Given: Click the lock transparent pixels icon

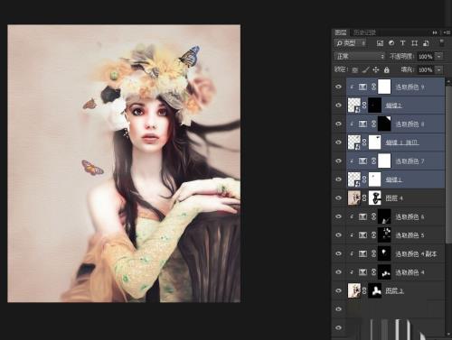Looking at the screenshot, I should tap(355, 70).
